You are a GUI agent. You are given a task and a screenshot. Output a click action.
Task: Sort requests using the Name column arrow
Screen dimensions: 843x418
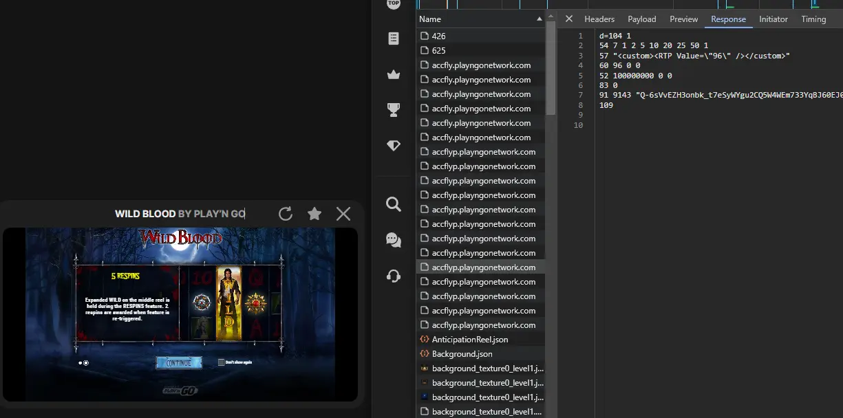tap(540, 19)
